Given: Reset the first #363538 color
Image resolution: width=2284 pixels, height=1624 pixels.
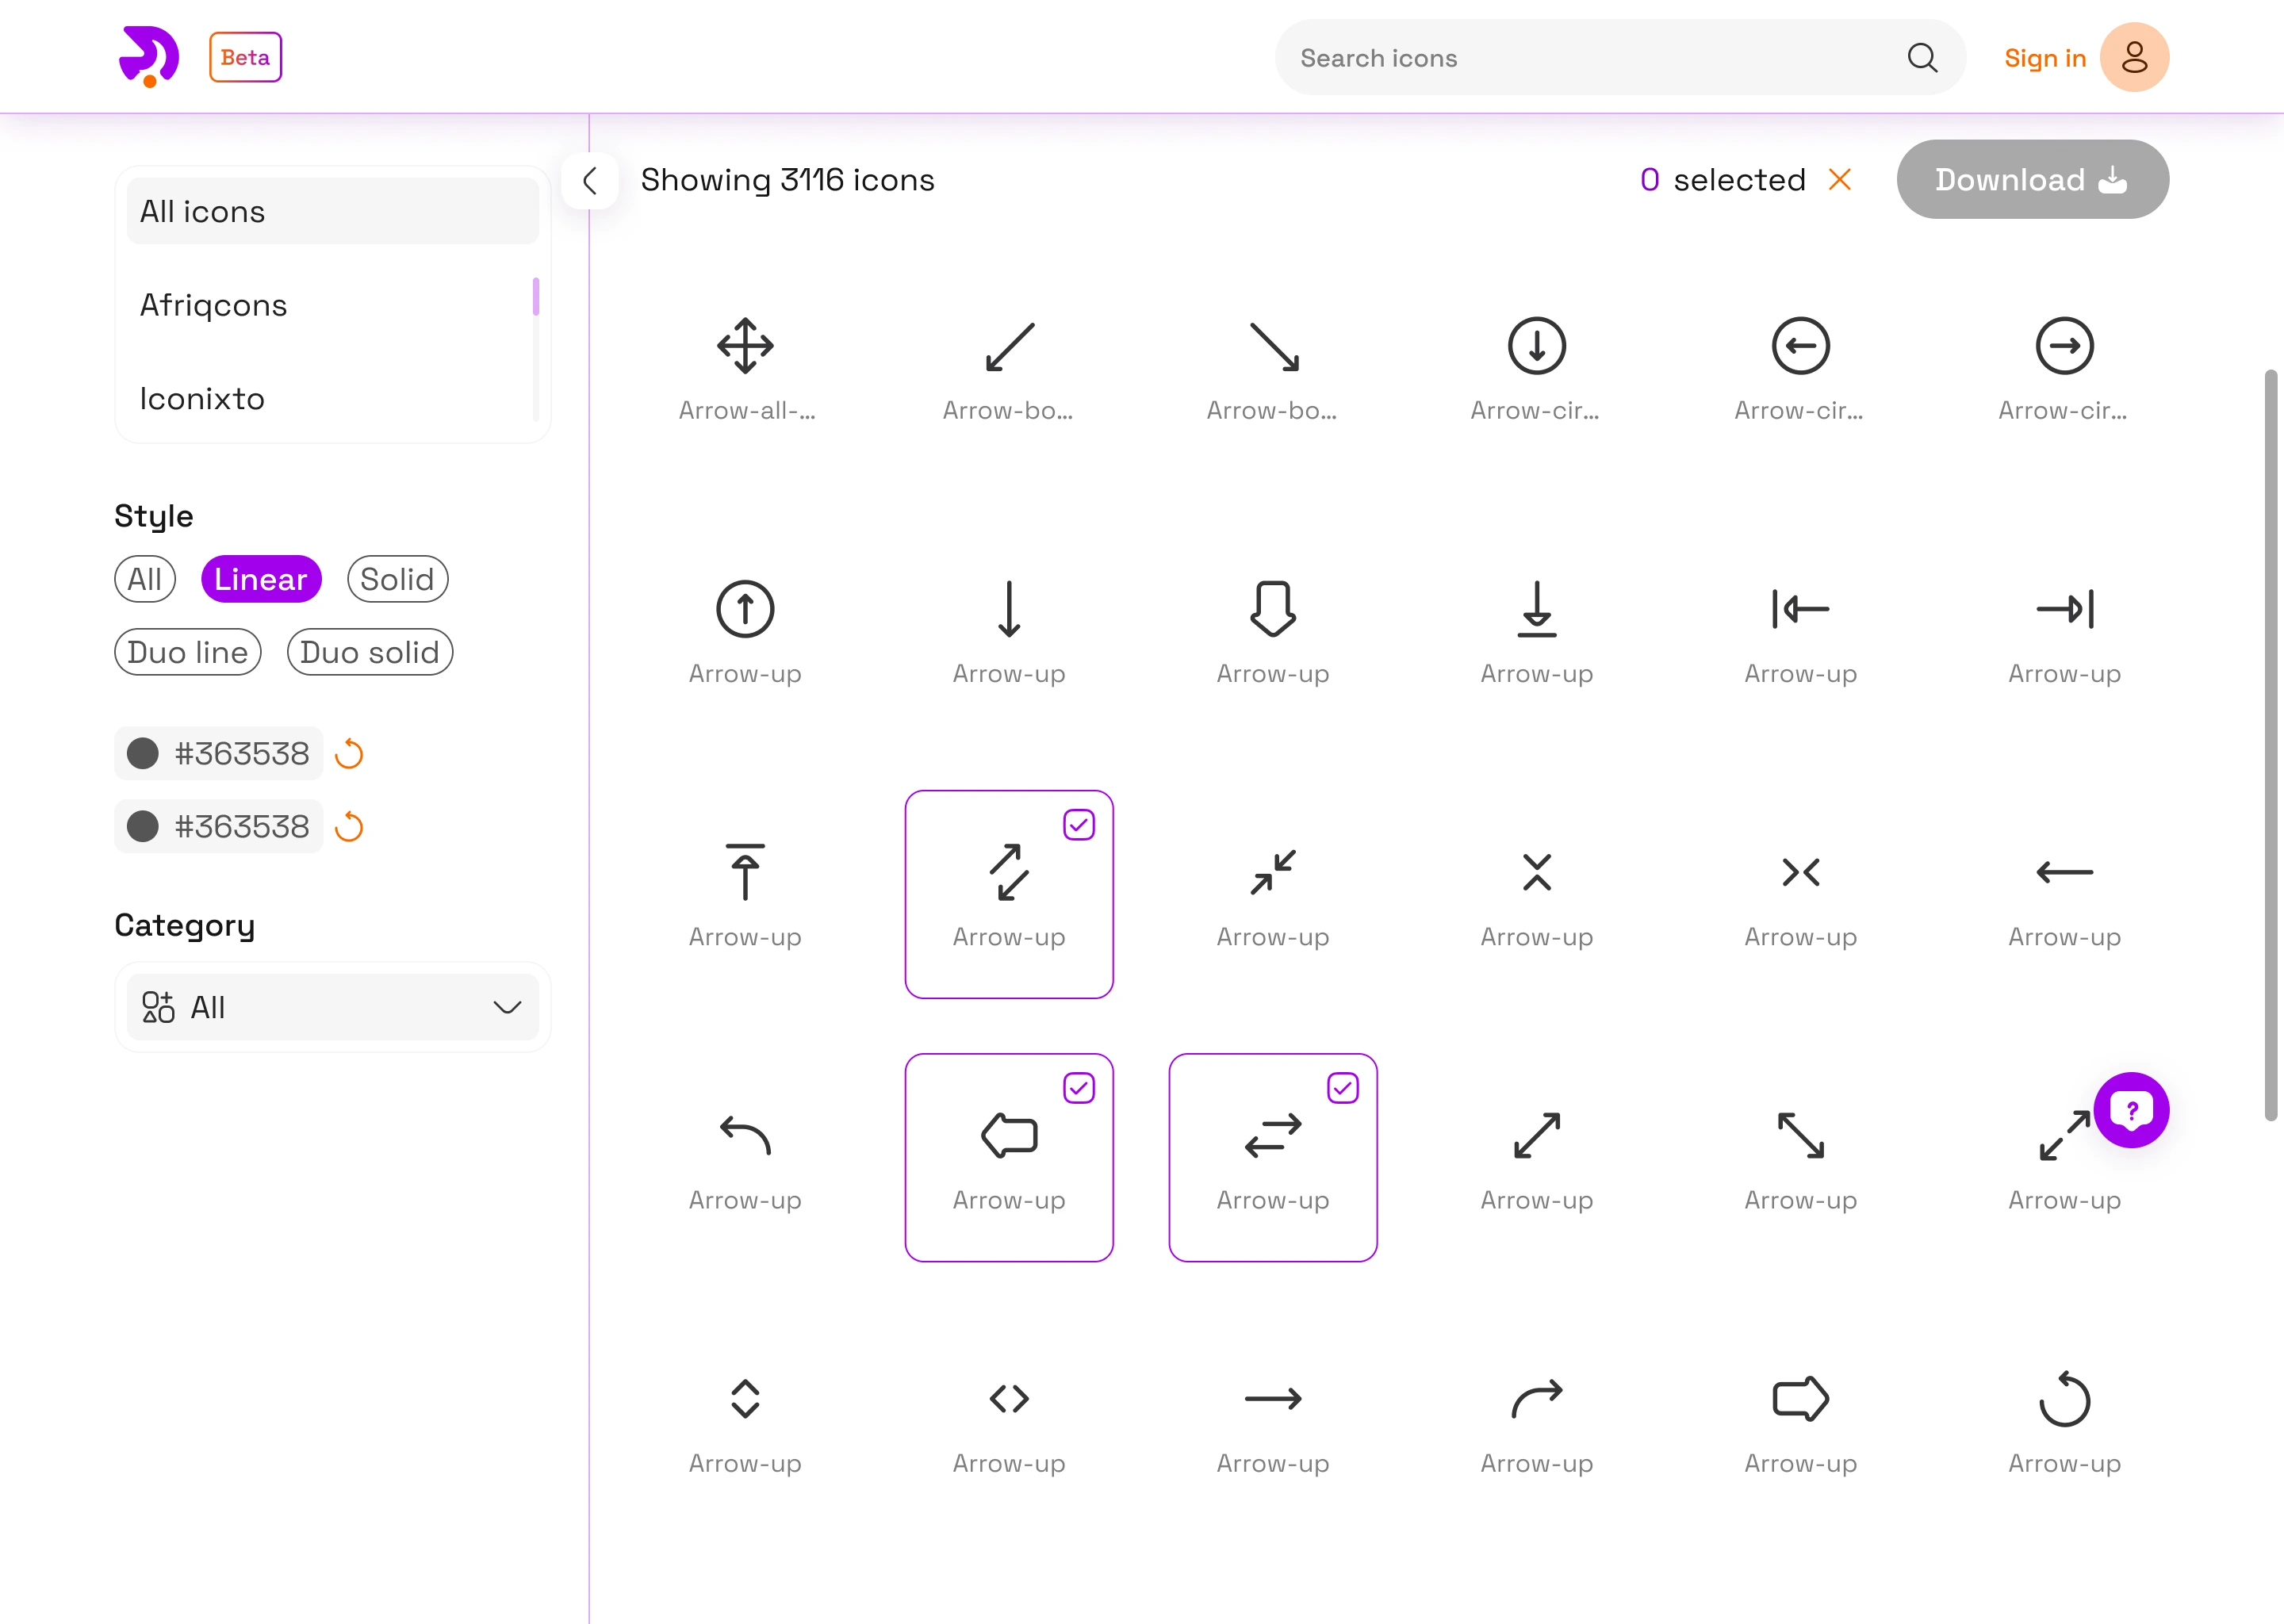Looking at the screenshot, I should [349, 753].
